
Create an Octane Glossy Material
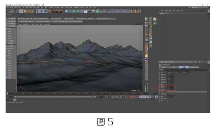[x=42, y=21]
